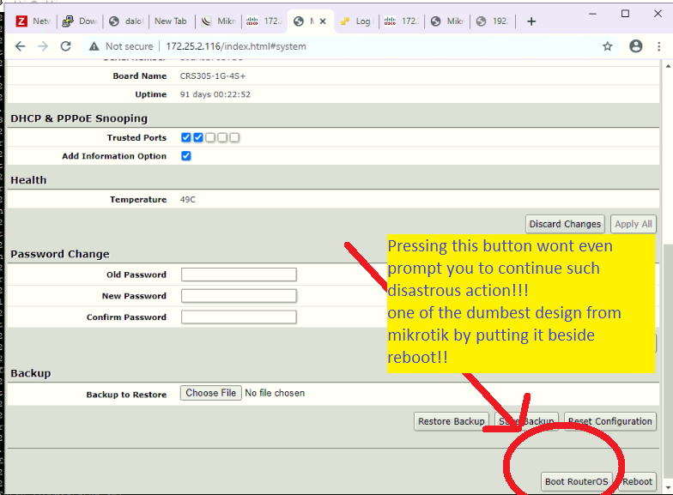This screenshot has height=495, width=673.
Task: Click the Boot RouterOS button
Action: click(577, 481)
